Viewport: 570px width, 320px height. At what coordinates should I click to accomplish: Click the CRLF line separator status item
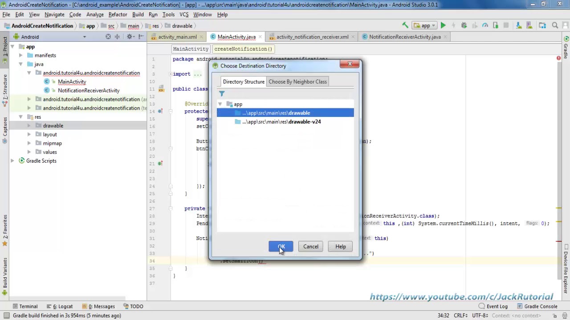pyautogui.click(x=460, y=316)
